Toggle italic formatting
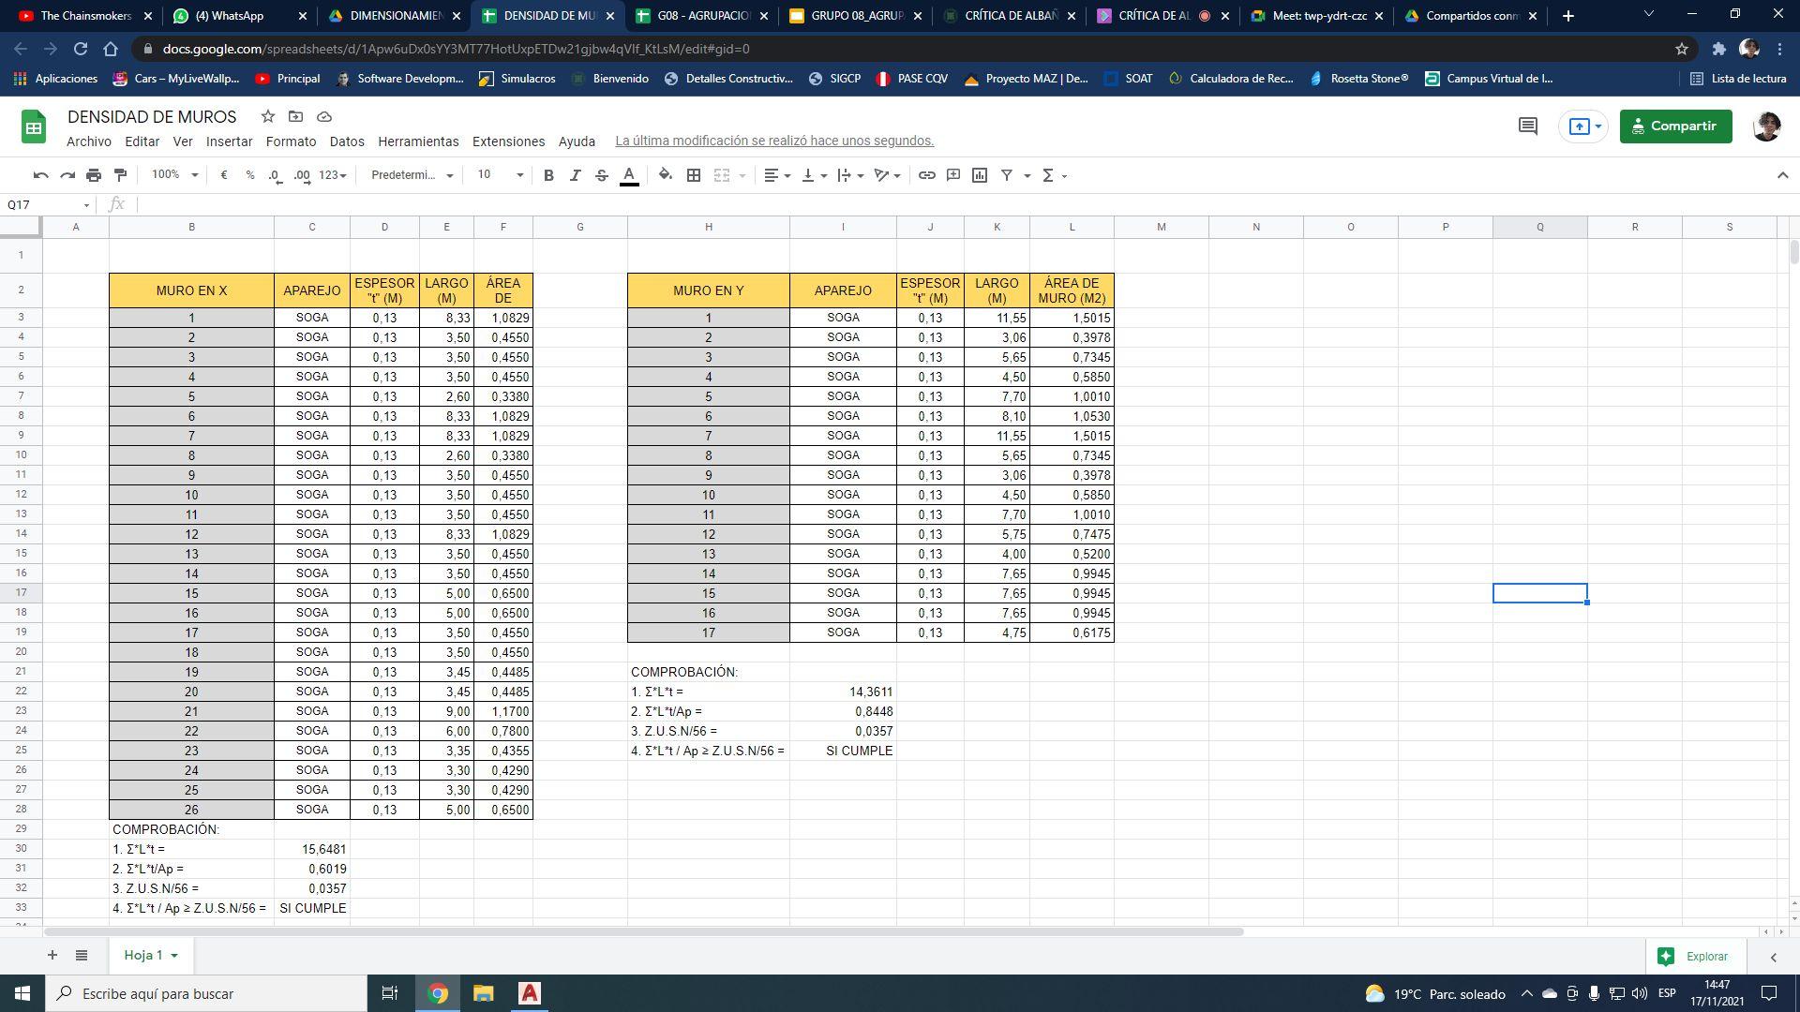Image resolution: width=1800 pixels, height=1012 pixels. [575, 175]
